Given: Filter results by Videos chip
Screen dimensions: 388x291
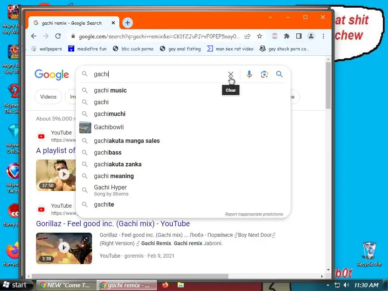Looking at the screenshot, I should 48,97.
